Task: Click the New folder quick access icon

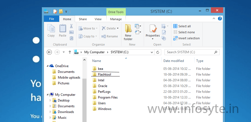Action: click(x=61, y=11)
